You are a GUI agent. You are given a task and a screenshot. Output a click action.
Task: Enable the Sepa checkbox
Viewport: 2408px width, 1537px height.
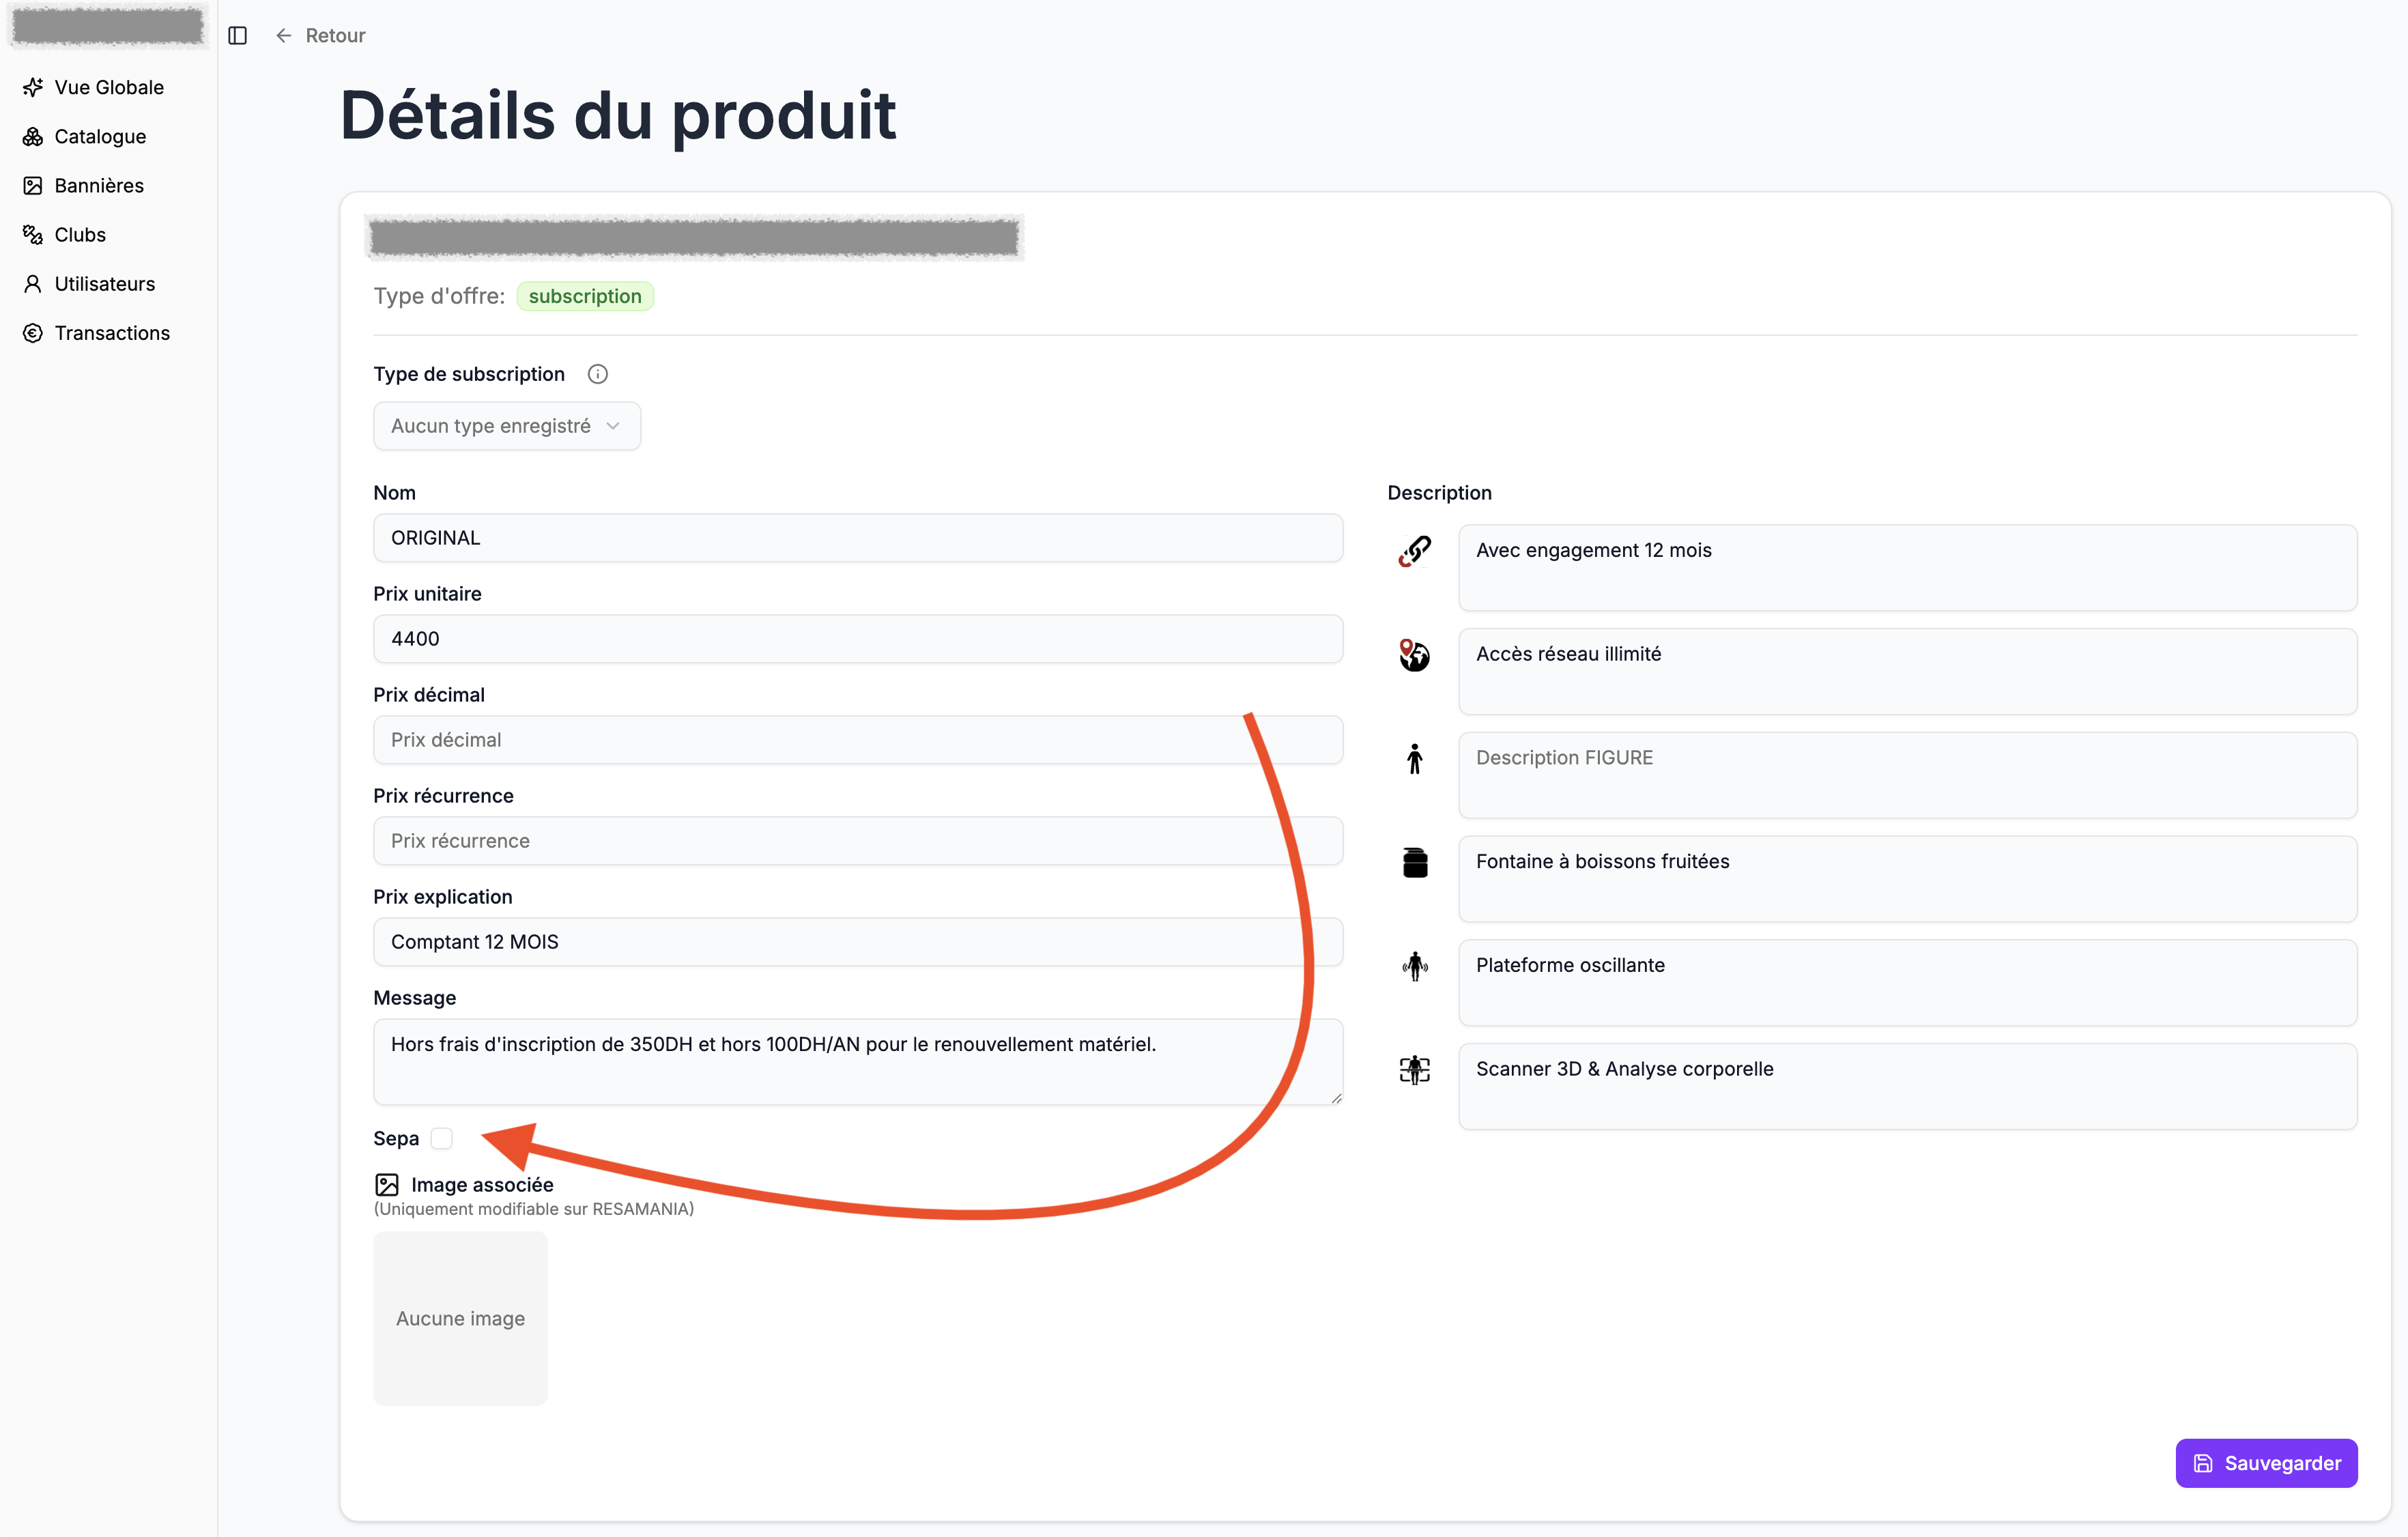pos(442,1138)
